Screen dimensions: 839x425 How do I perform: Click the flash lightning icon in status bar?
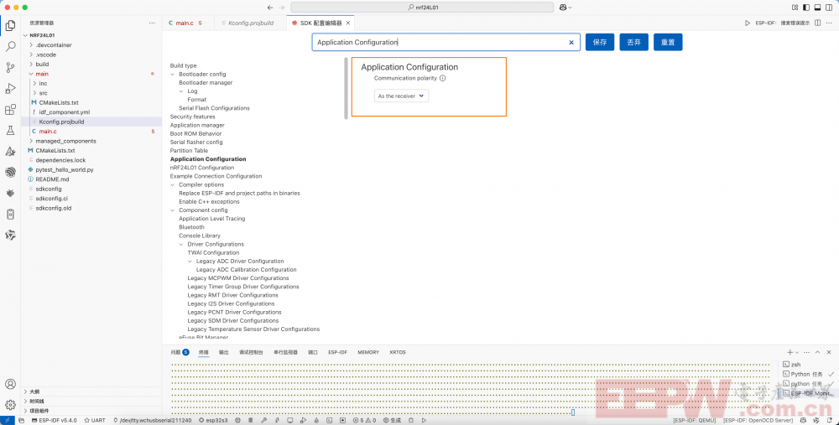coord(277,421)
